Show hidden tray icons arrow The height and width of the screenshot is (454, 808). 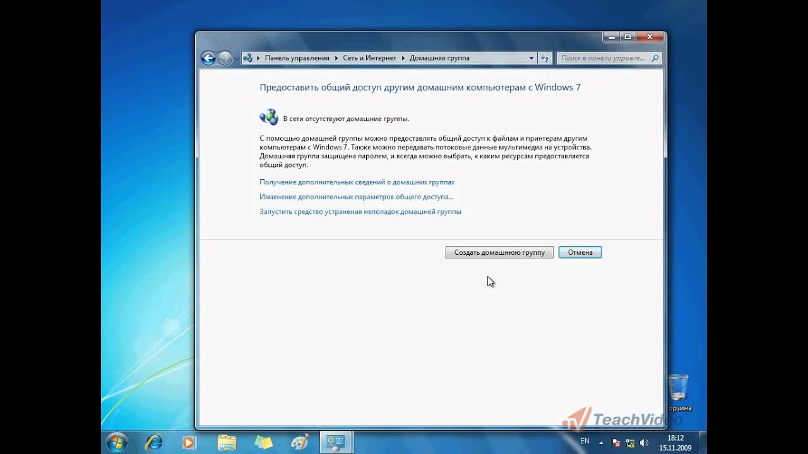click(x=601, y=442)
